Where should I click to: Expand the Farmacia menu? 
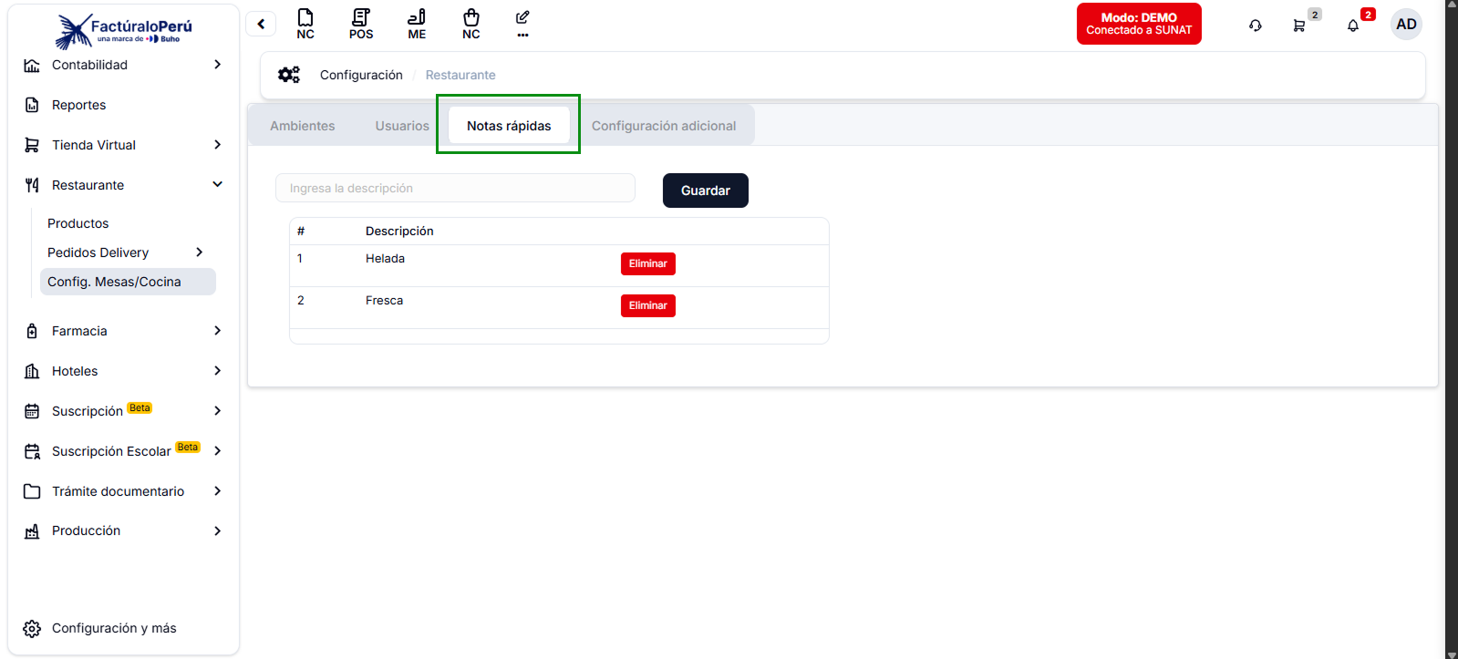point(123,331)
